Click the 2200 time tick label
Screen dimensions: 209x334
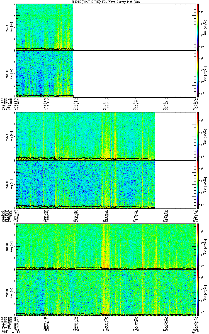pyautogui.click(x=135, y=330)
